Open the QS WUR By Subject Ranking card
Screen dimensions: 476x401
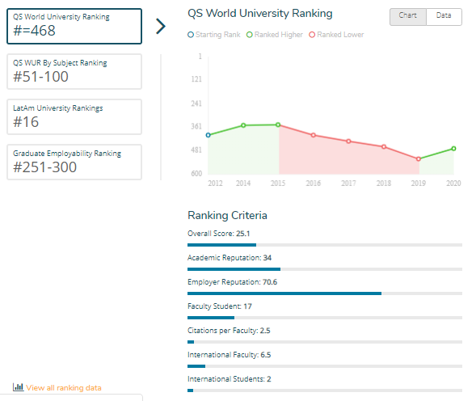74,72
